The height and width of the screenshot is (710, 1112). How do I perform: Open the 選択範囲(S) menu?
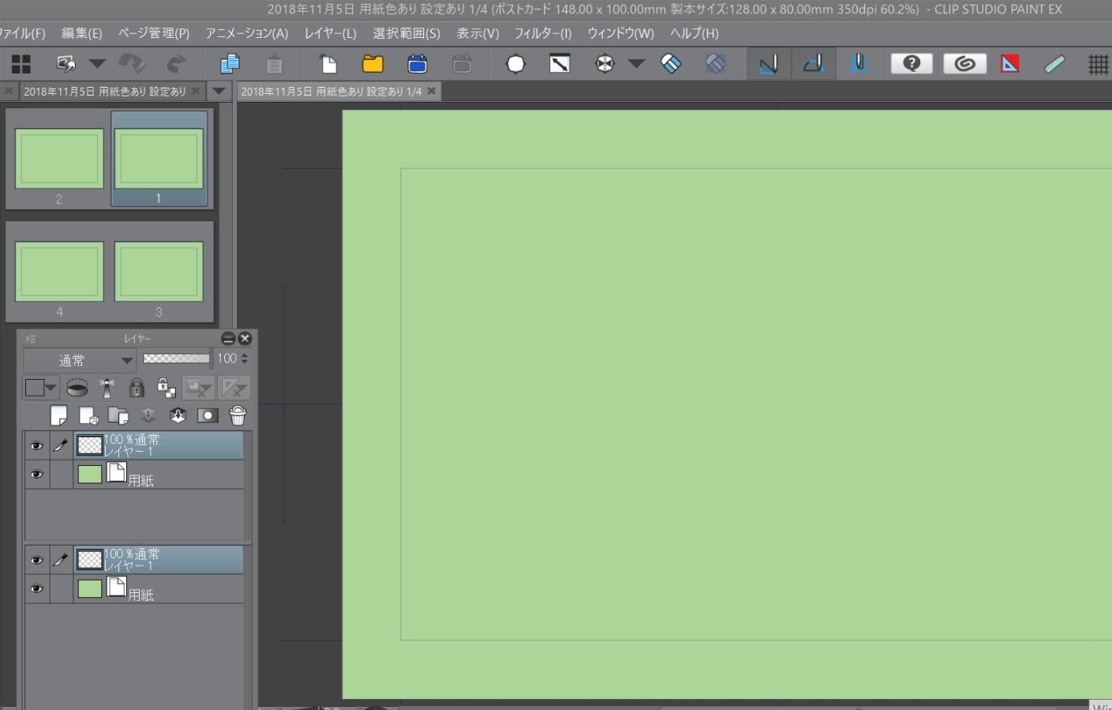[406, 33]
